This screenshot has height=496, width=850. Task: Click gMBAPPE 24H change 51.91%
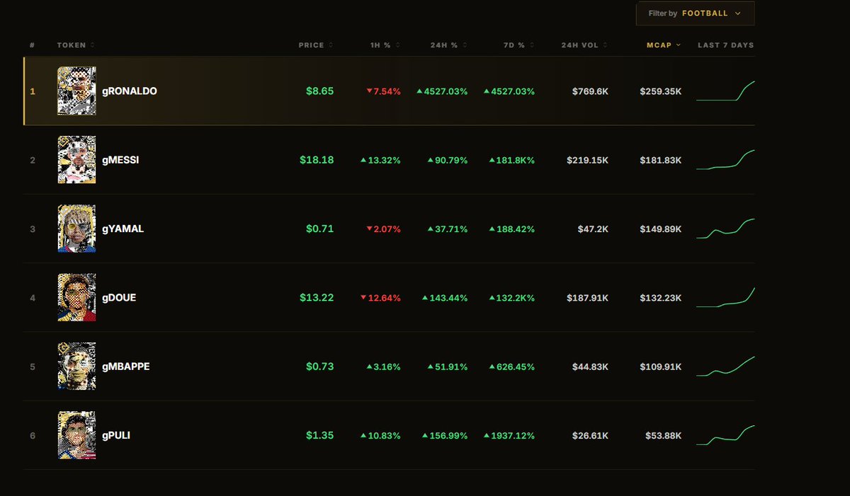447,367
